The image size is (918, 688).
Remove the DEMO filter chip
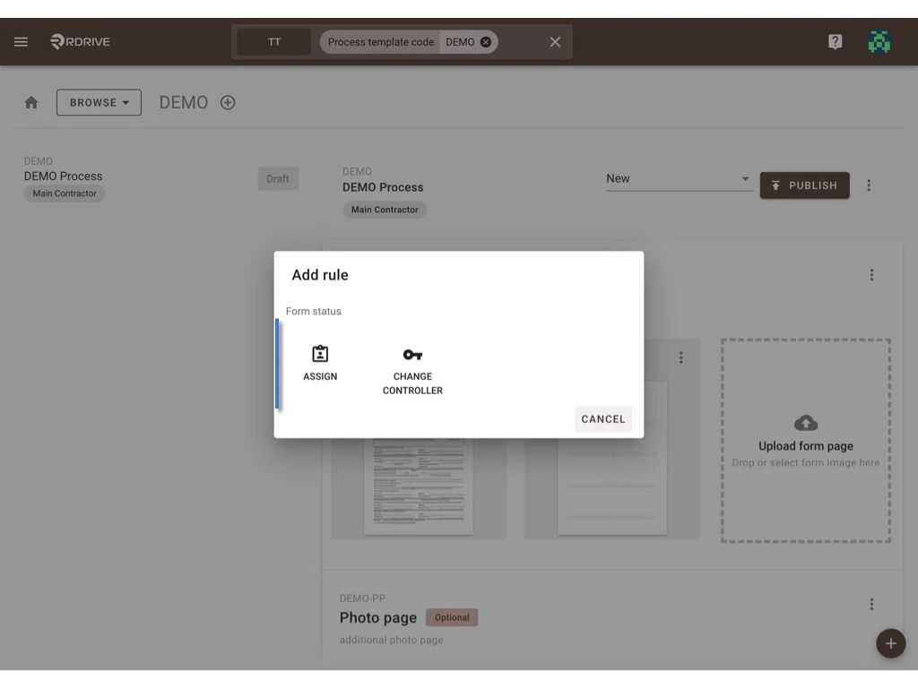485,41
